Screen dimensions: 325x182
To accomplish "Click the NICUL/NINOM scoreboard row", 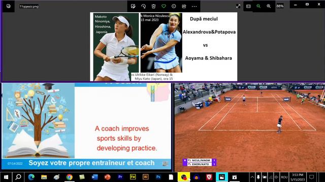I will pyautogui.click(x=199, y=160).
